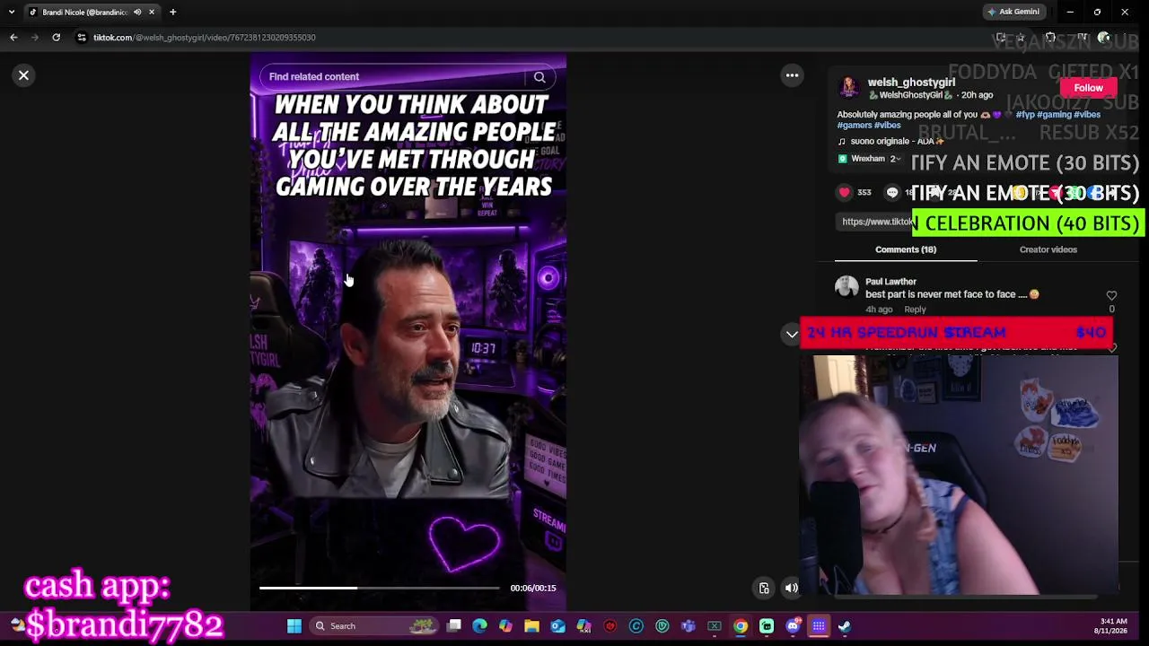
Task: Launch Microsoft Edge from taskbar
Action: coord(479,626)
